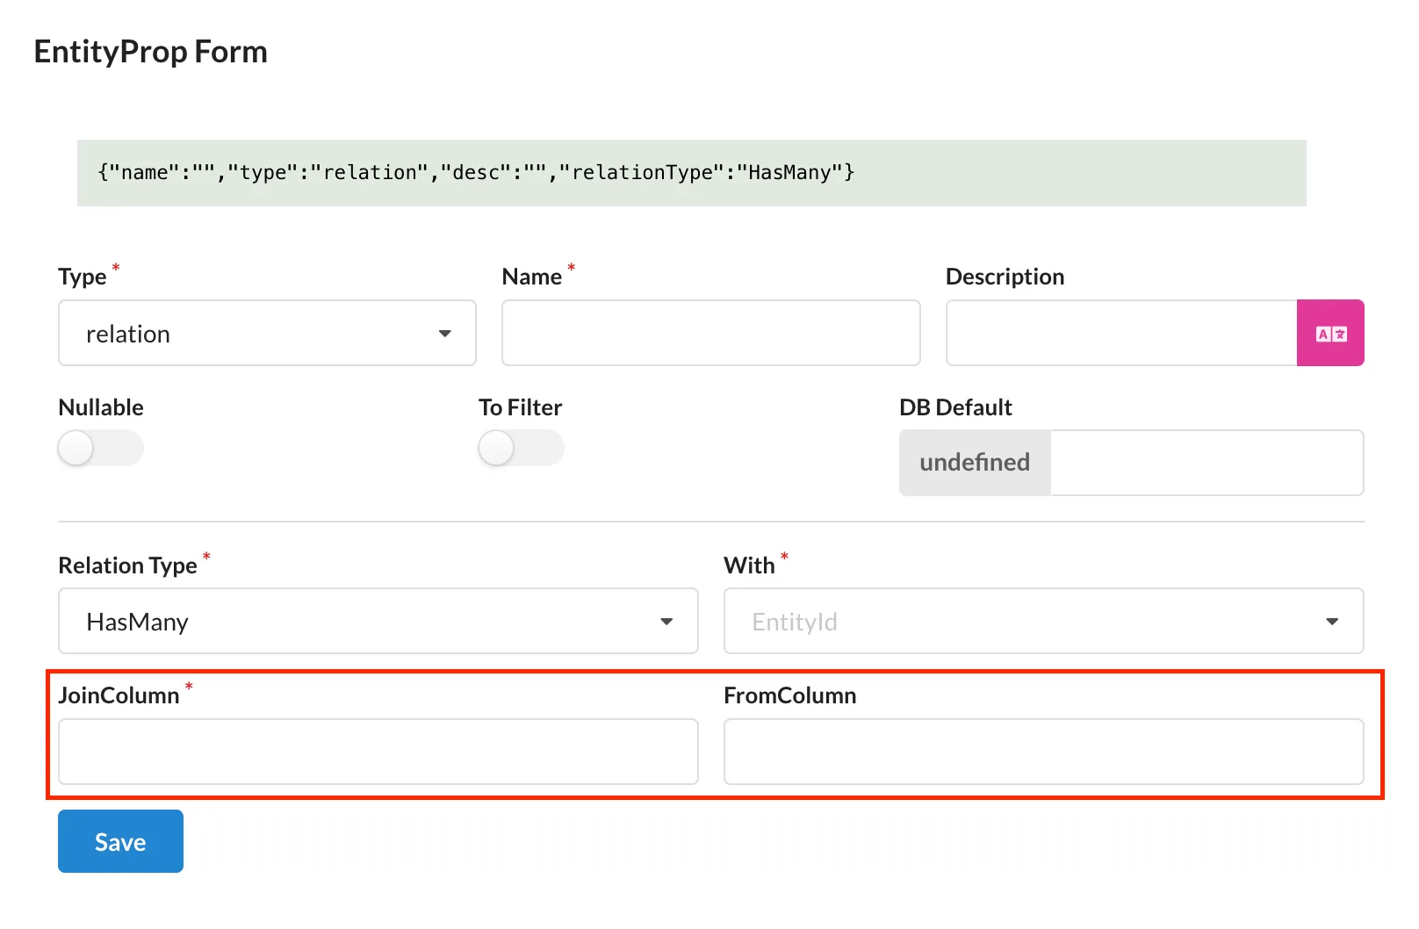Click the undefined prefix in DB Default
The image size is (1419, 929).
coord(975,463)
